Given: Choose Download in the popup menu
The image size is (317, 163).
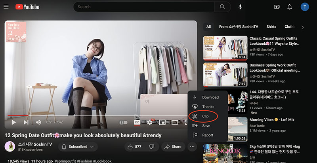Looking at the screenshot, I should point(210,97).
